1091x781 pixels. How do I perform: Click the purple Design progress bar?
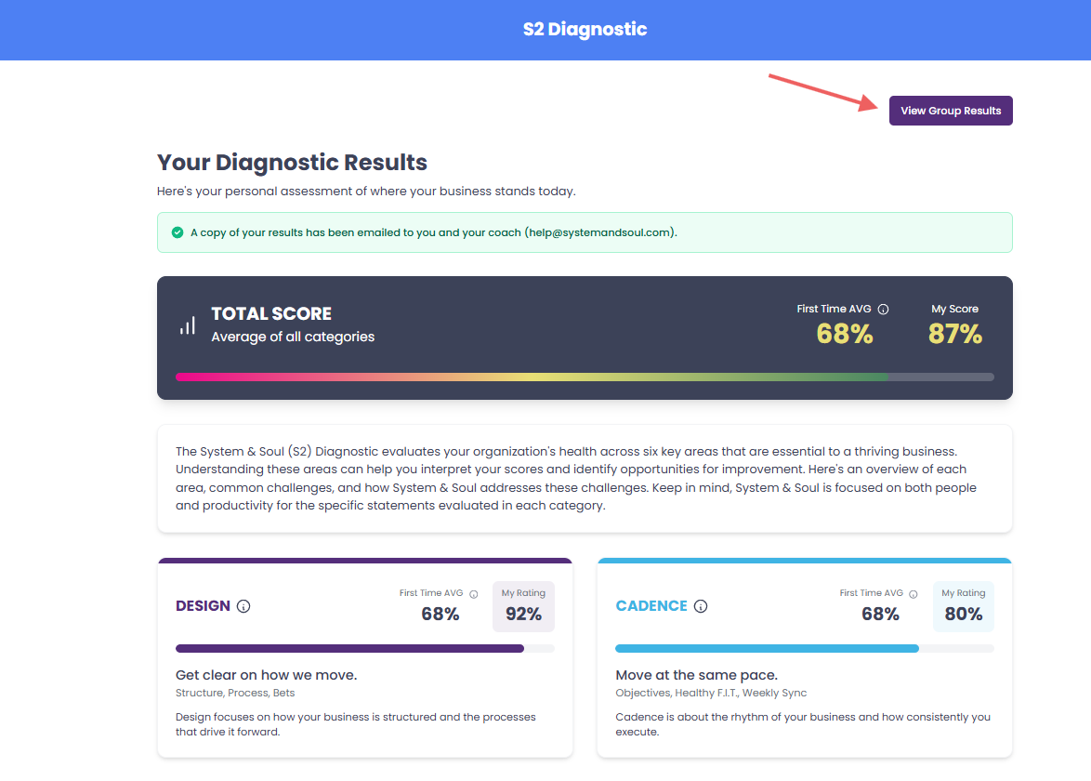click(x=349, y=649)
